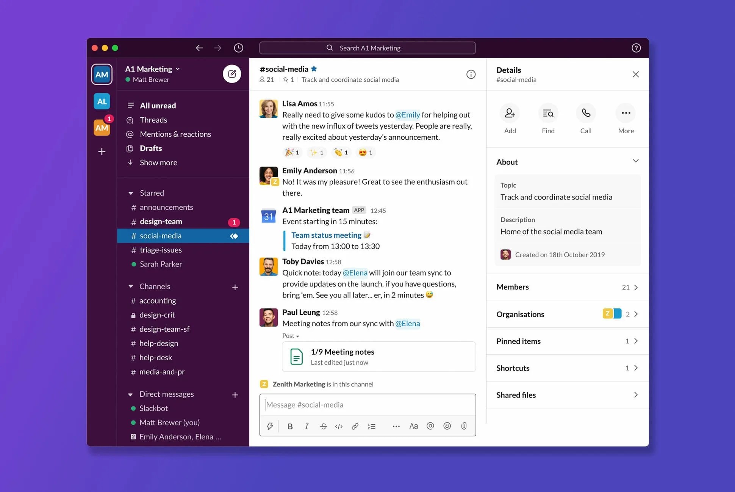The height and width of the screenshot is (492, 735).
Task: Open the Find in channel icon
Action: (548, 113)
